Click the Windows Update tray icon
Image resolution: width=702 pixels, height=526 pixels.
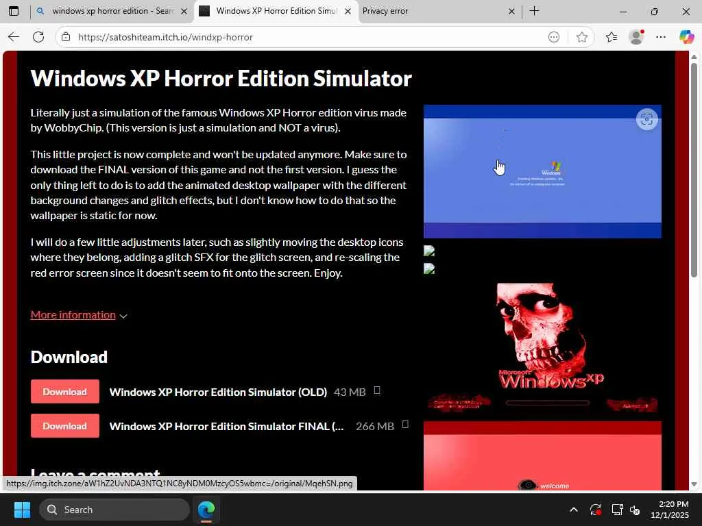click(x=596, y=510)
